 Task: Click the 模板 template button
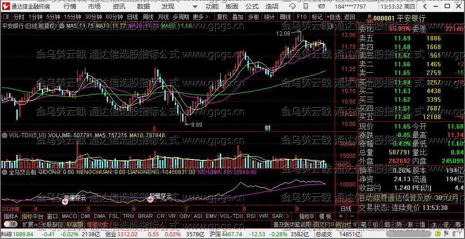(x=325, y=216)
